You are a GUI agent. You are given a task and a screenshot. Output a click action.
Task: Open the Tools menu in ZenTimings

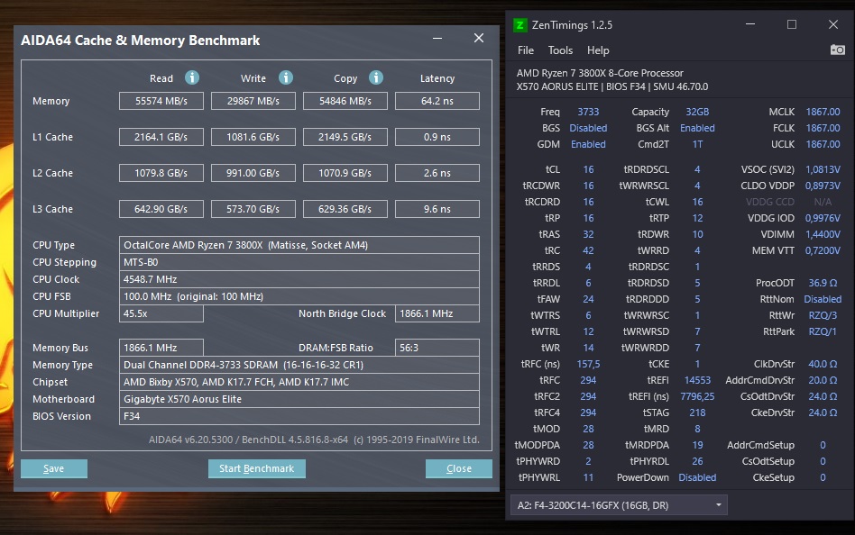coord(560,50)
